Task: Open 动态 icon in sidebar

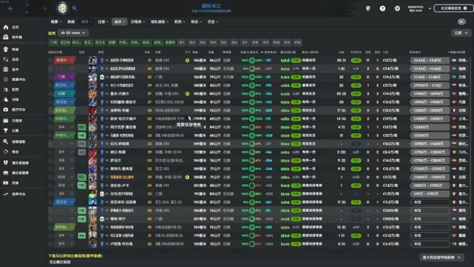Action: click(6, 59)
